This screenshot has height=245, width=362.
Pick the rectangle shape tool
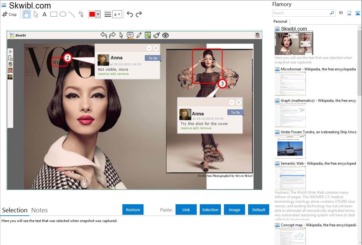click(54, 14)
